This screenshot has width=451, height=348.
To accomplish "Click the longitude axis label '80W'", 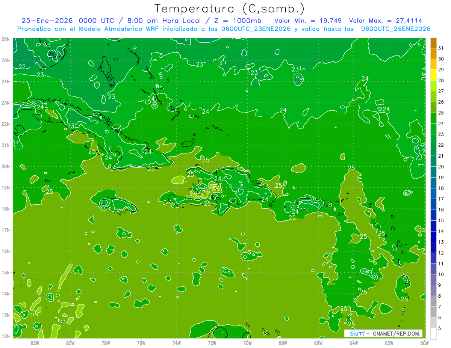I will 70,343.
